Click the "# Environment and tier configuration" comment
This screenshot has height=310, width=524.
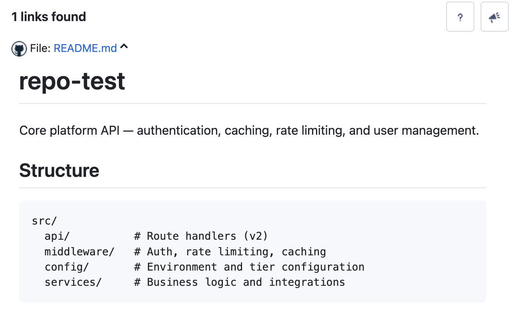point(249,267)
